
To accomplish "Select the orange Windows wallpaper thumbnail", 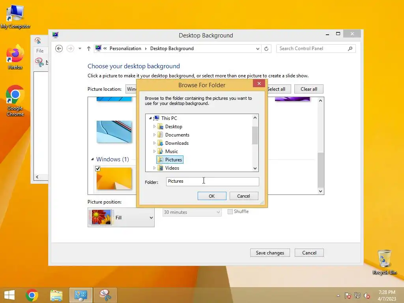I will click(114, 179).
